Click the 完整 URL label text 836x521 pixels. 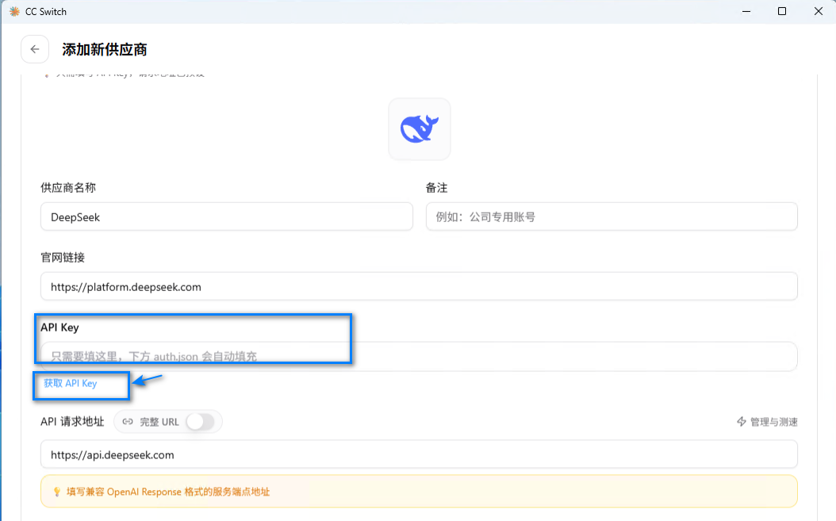click(159, 422)
